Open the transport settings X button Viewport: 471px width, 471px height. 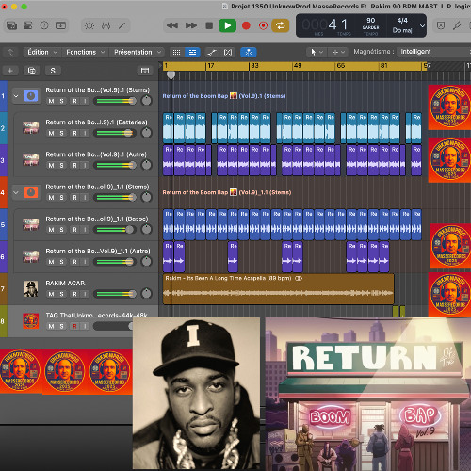tap(441, 25)
